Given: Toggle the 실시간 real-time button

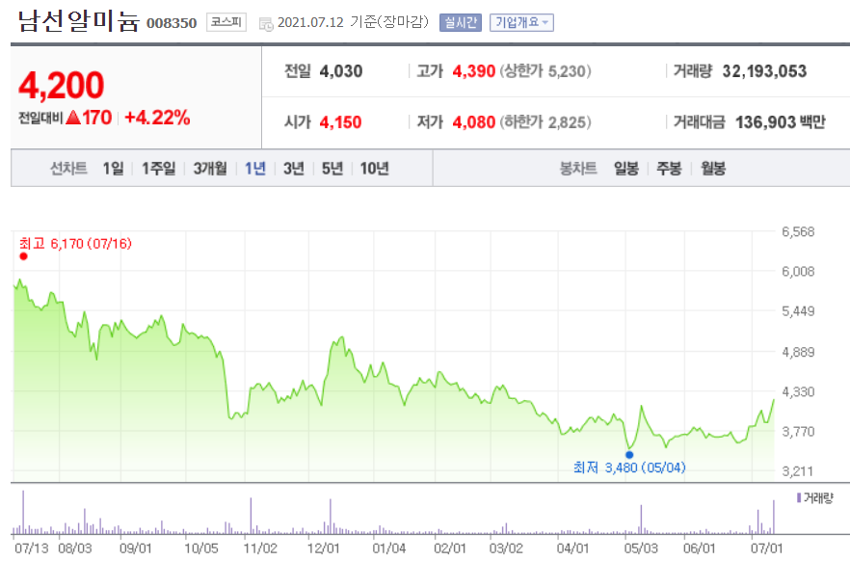Looking at the screenshot, I should [x=460, y=22].
